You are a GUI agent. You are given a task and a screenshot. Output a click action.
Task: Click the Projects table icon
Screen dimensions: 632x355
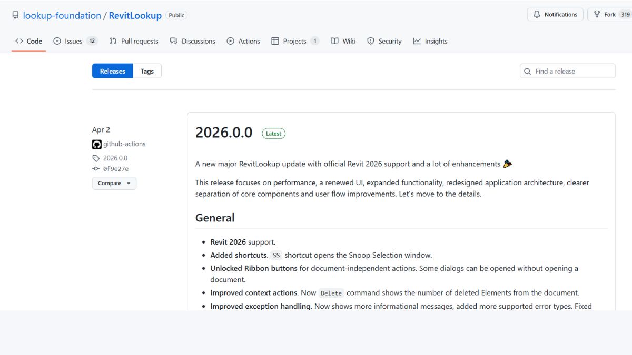coord(275,41)
